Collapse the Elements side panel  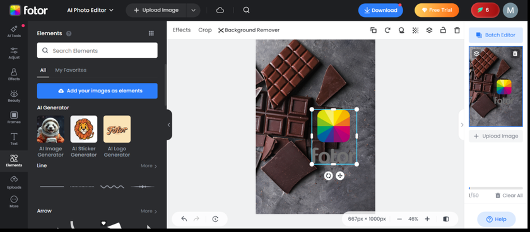(x=169, y=124)
